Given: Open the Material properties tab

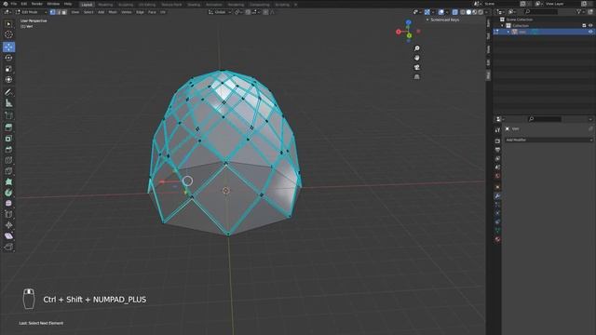Looking at the screenshot, I should 497,240.
